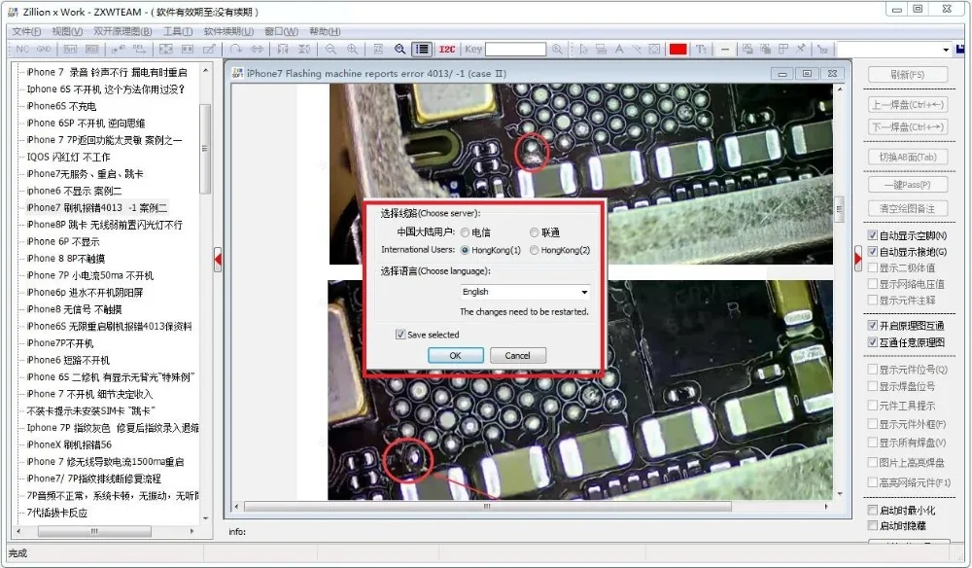Open the 视图(V) menu

(x=67, y=31)
